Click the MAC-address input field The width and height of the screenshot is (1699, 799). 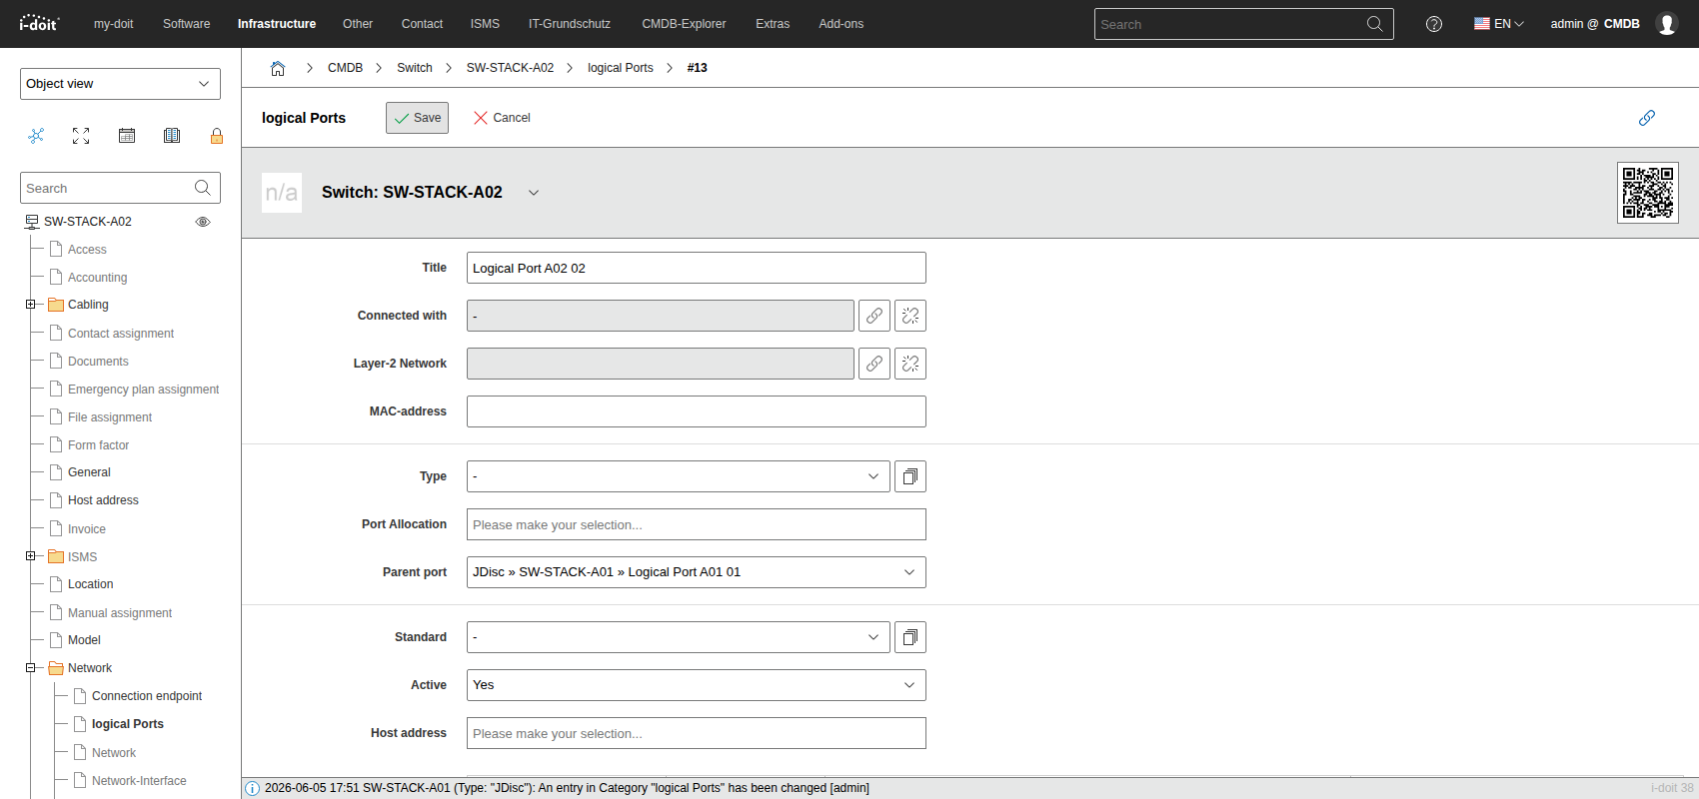click(x=697, y=411)
